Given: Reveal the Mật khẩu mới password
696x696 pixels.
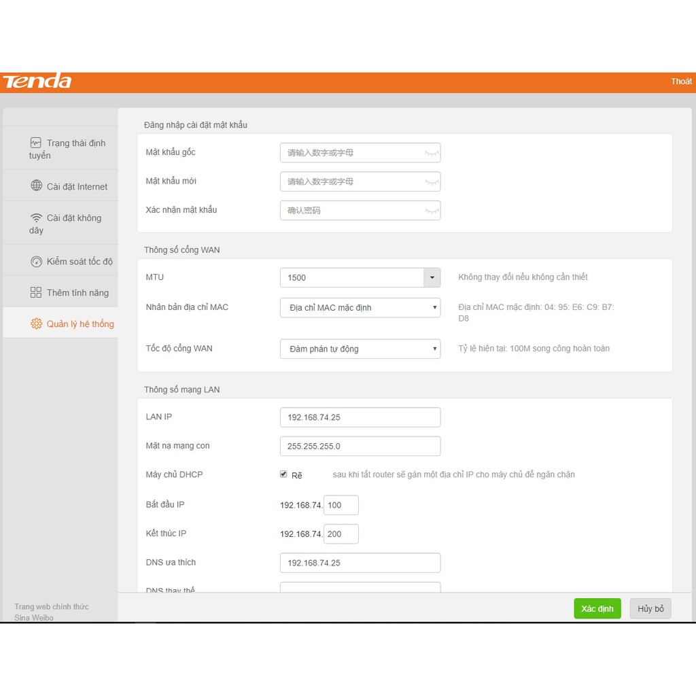Looking at the screenshot, I should (432, 182).
